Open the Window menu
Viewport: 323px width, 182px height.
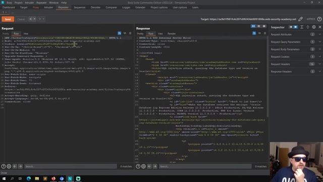point(54,3)
